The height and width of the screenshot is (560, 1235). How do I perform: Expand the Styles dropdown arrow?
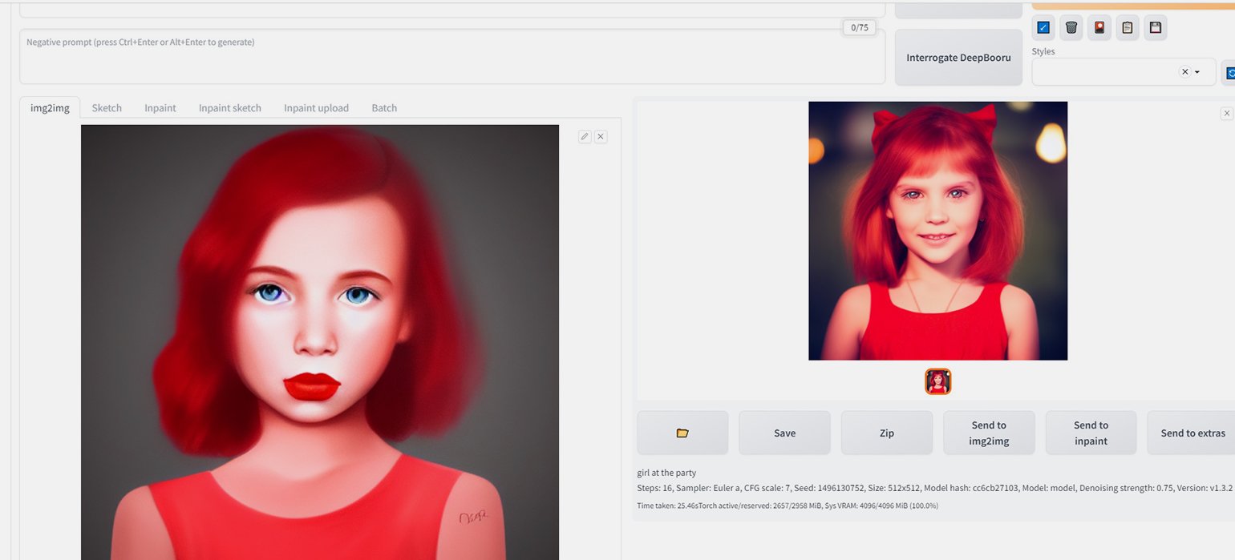(x=1197, y=72)
